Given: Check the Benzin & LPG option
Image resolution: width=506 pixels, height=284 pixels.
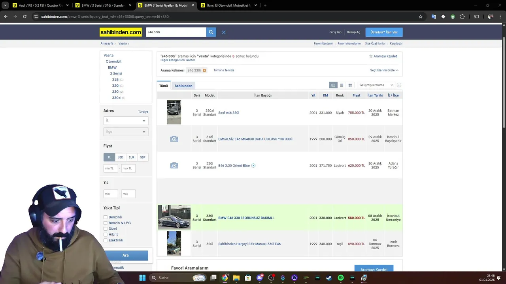Looking at the screenshot, I should pyautogui.click(x=106, y=223).
